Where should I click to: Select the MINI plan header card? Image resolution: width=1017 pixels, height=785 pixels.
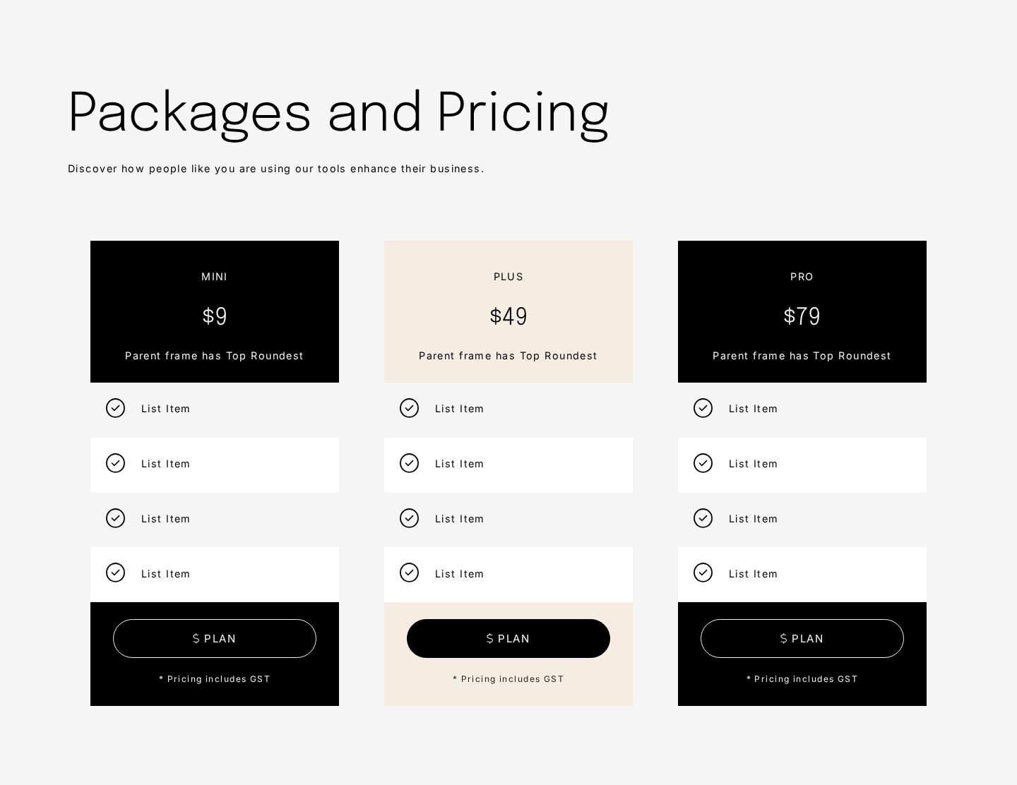[x=215, y=311]
